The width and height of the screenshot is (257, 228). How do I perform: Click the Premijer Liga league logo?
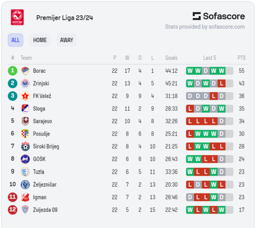[x=17, y=17]
